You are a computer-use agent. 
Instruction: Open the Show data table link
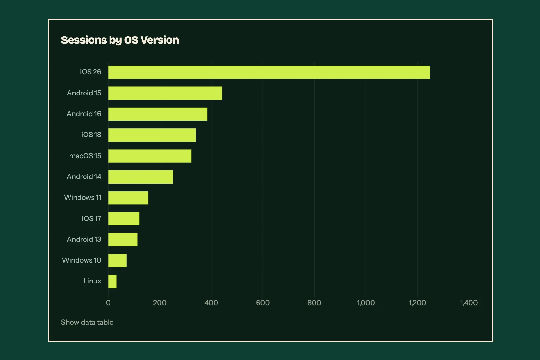coord(87,322)
